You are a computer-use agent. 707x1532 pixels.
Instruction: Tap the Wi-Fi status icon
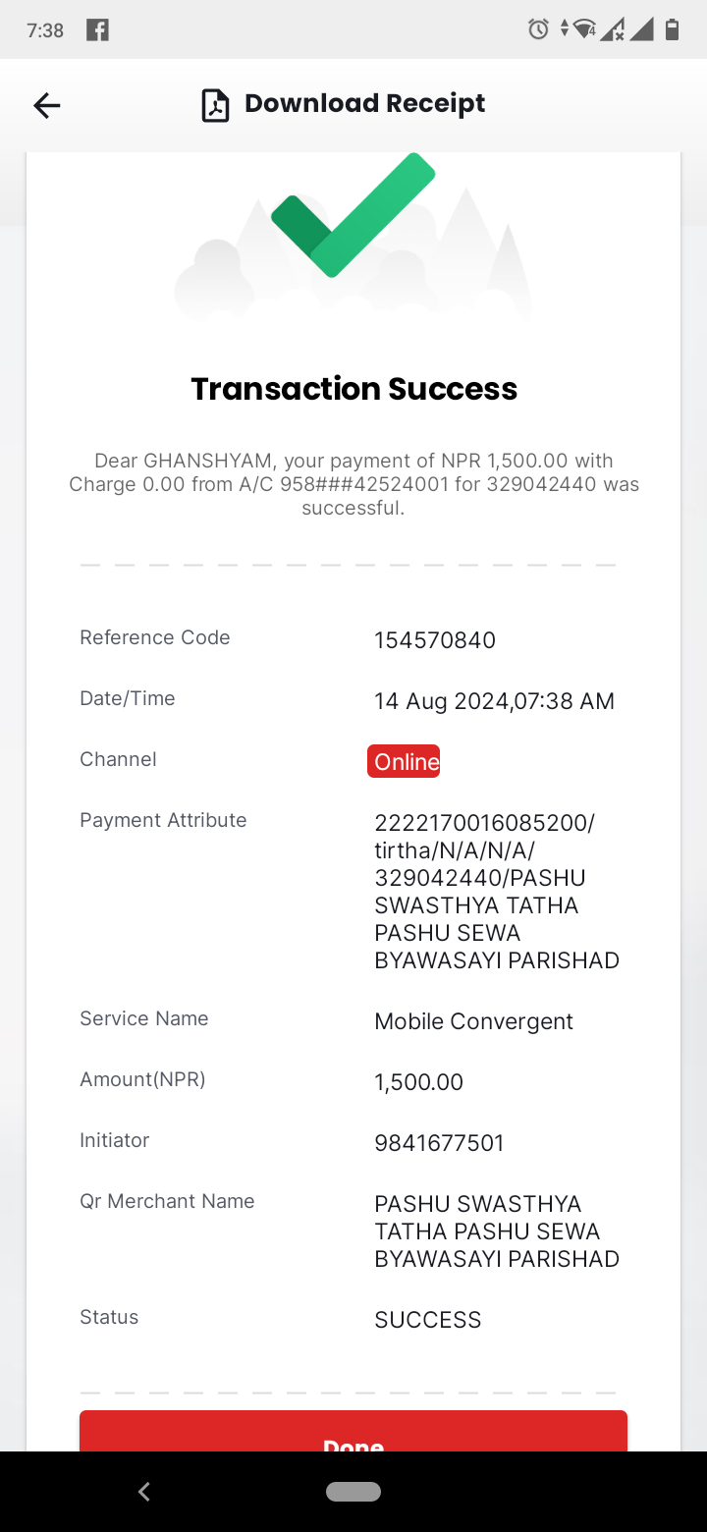(x=584, y=29)
